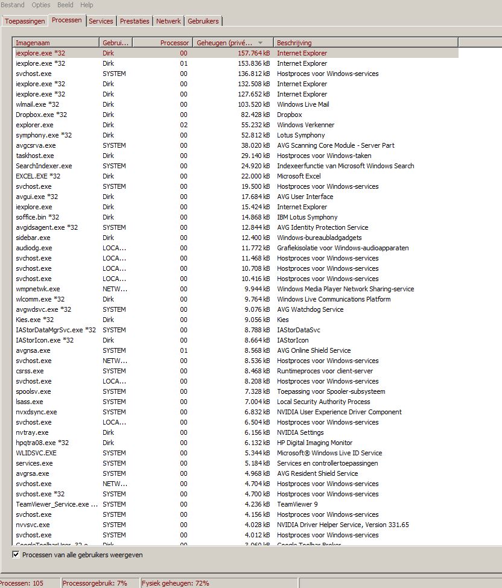Image resolution: width=502 pixels, height=588 pixels.
Task: Select the taskhost.exe process
Action: tap(236, 156)
